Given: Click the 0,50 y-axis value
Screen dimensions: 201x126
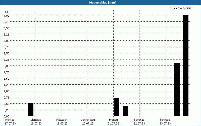Looking at the screenshot, I should [7, 104].
